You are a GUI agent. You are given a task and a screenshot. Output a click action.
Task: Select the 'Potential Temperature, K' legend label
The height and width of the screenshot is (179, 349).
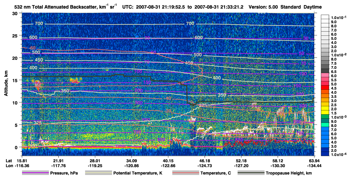coord(138,173)
